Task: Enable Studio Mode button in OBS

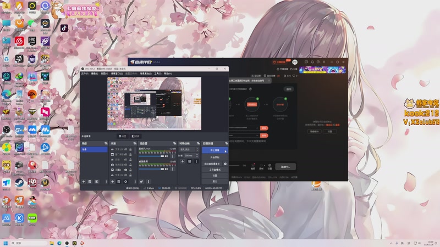Action: [x=215, y=170]
